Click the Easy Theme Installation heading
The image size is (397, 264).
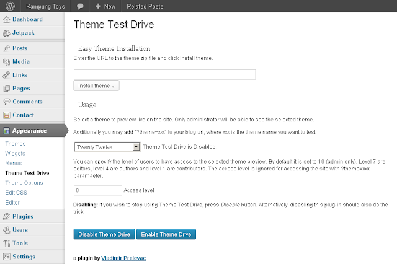tap(114, 48)
